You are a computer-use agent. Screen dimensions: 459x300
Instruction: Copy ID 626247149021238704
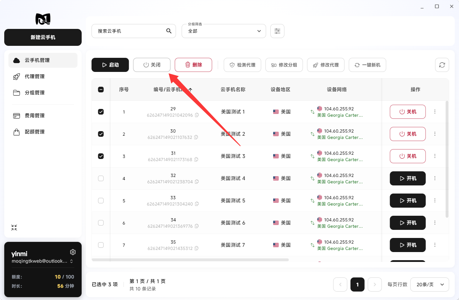coord(197,182)
